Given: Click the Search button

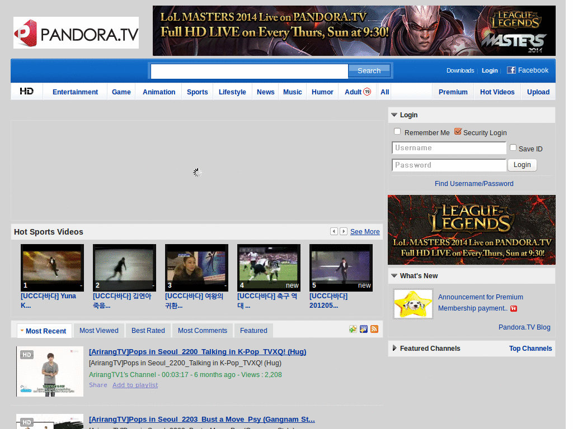Looking at the screenshot, I should pos(369,71).
